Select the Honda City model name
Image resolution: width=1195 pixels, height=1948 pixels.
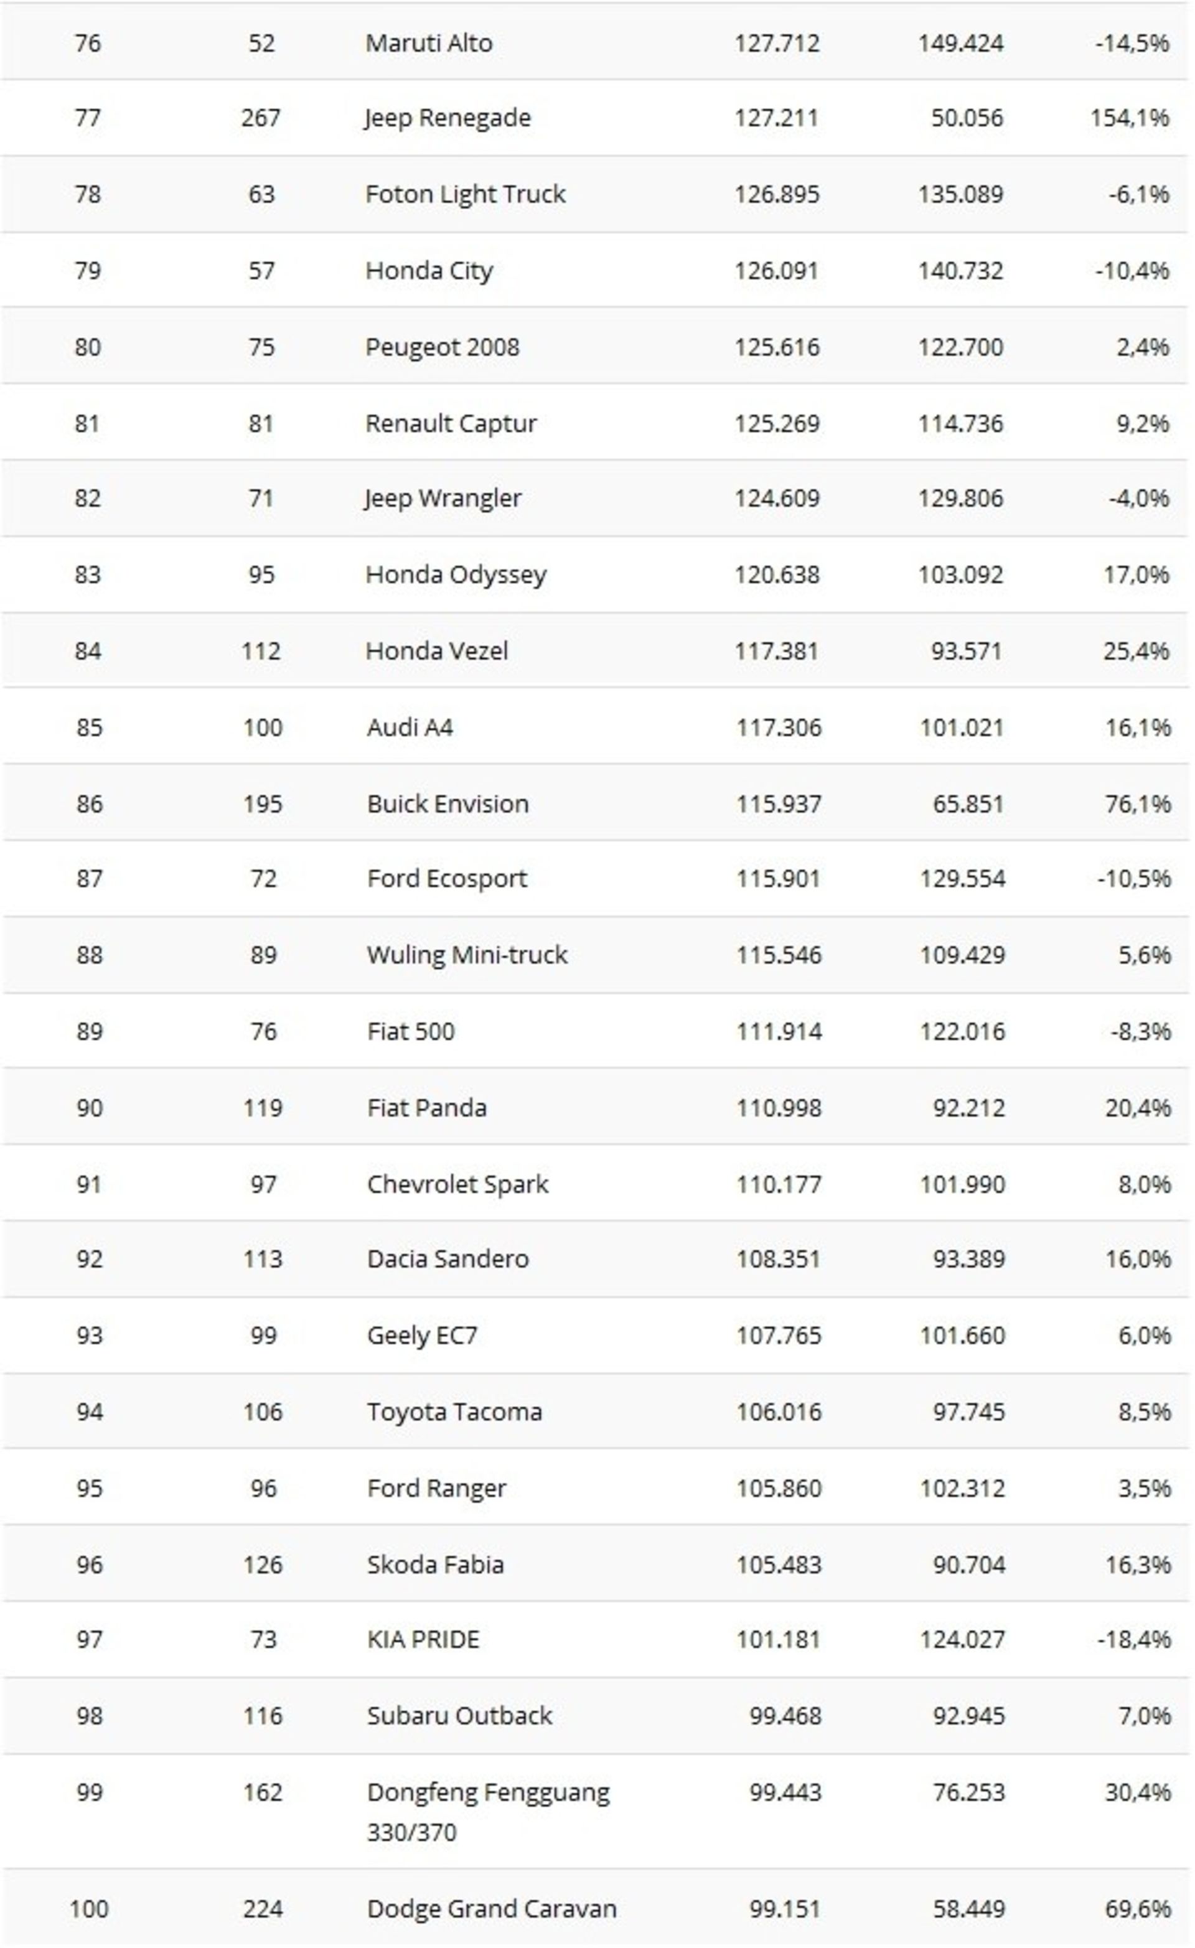tap(429, 271)
